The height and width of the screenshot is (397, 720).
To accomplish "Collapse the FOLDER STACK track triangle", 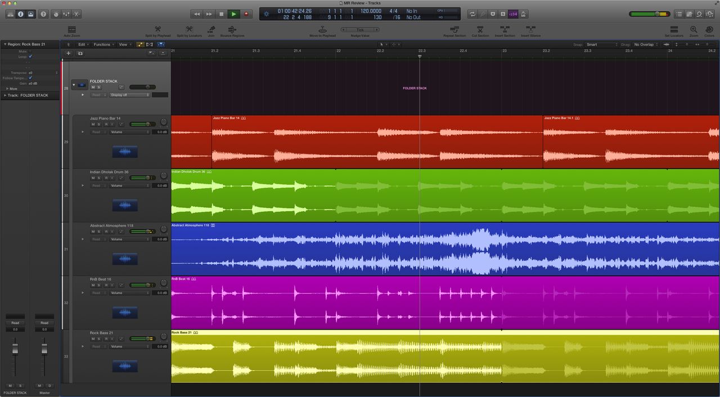I will (x=74, y=85).
